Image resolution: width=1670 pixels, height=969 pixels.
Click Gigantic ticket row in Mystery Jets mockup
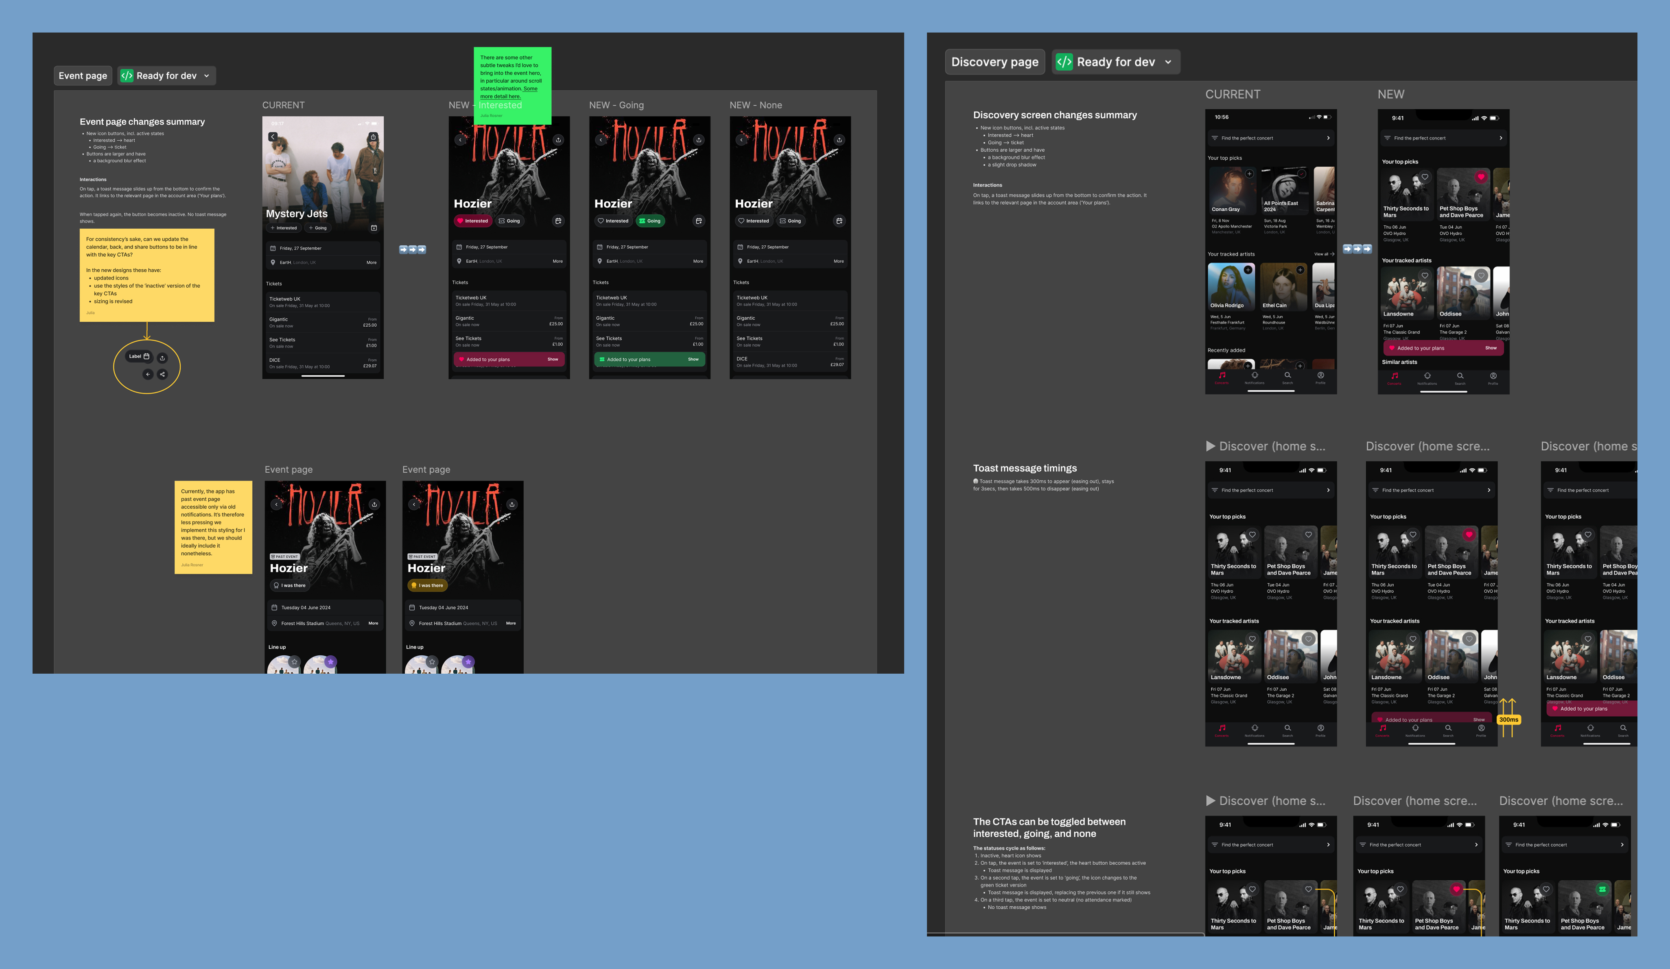click(323, 322)
